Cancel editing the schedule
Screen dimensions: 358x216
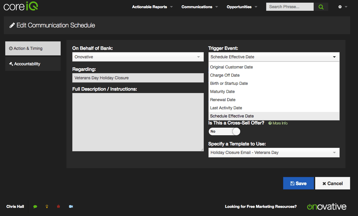332,183
